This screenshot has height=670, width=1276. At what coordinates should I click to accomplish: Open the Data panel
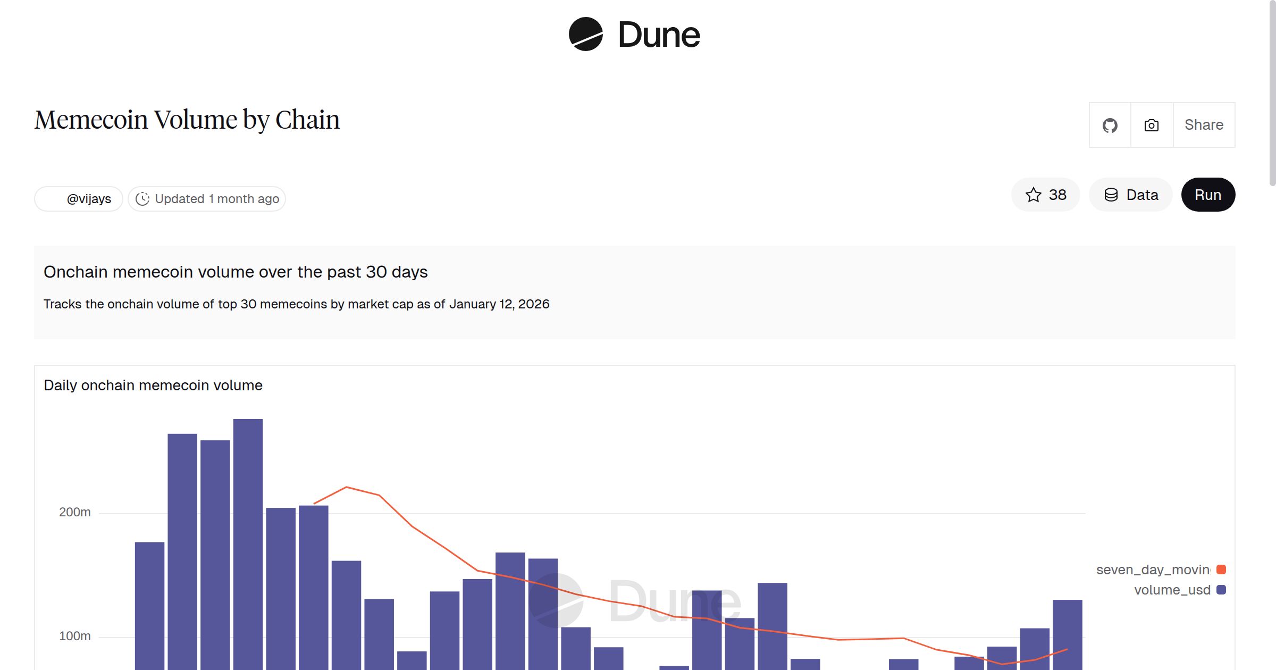[x=1130, y=195]
